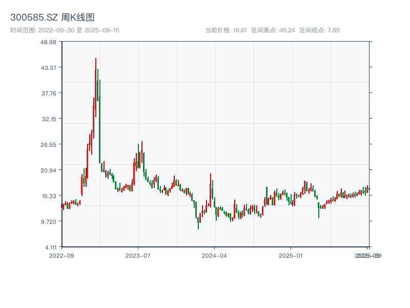
Task: Click the current price label 当前价格: 16.61
Action: click(x=226, y=30)
